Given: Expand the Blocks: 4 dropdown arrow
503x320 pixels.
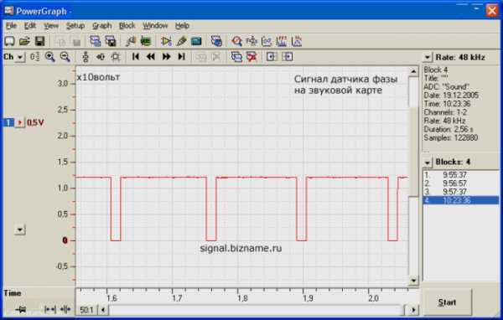Looking at the screenshot, I should coord(427,163).
